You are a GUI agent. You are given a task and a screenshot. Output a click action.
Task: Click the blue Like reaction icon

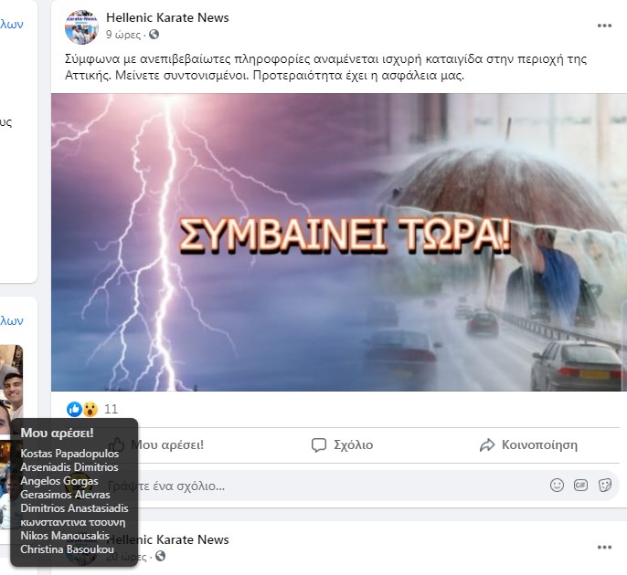coord(74,409)
